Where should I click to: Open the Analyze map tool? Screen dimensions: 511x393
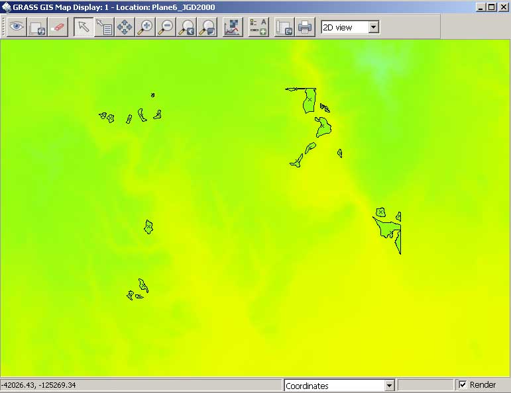coord(233,27)
